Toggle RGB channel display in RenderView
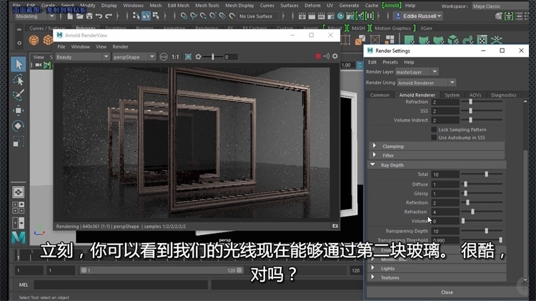Image resolution: width=536 pixels, height=301 pixels. pos(164,56)
